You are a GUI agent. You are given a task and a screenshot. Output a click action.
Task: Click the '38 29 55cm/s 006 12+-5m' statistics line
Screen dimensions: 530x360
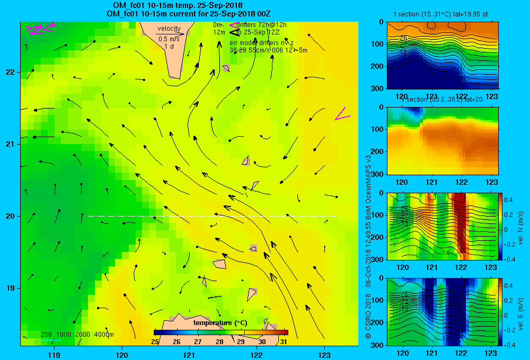tap(268, 50)
